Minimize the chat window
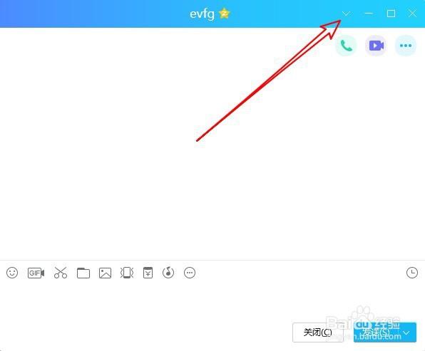The width and height of the screenshot is (425, 351). click(369, 14)
